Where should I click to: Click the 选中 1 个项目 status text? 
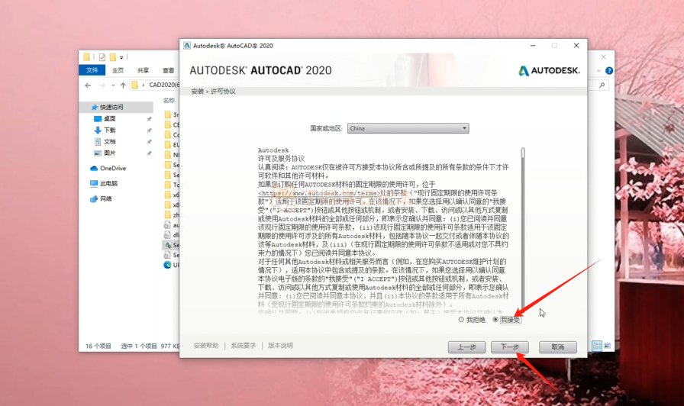139,346
